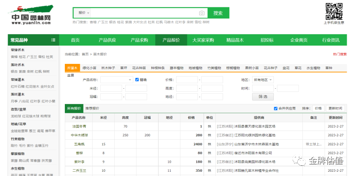Open the 招投标 nav item
Viewport: 354px width, 176px height.
(x=267, y=40)
